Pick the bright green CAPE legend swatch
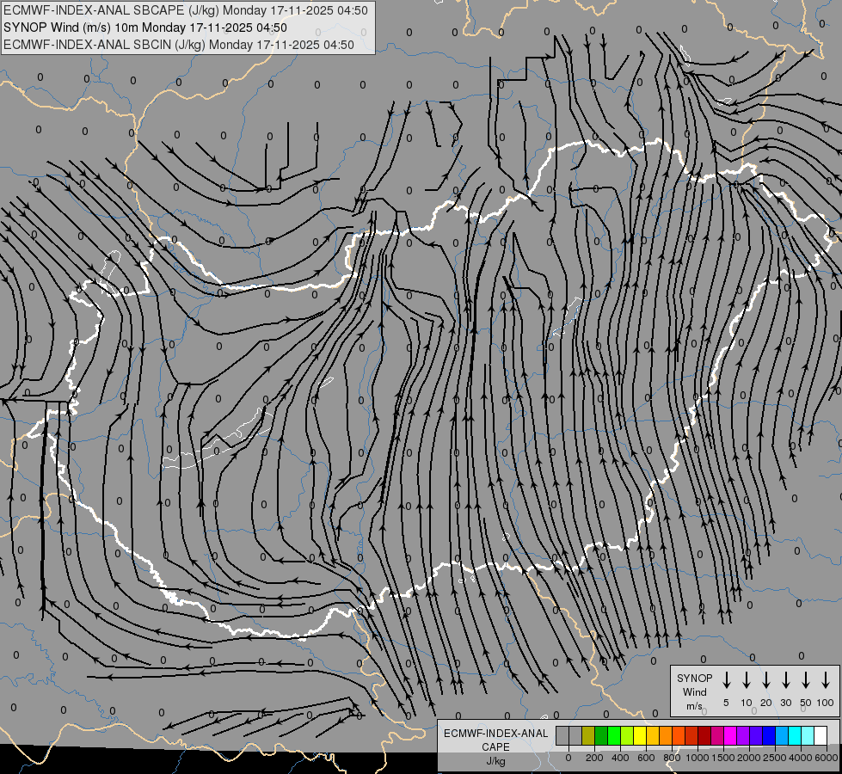This screenshot has width=842, height=774. coord(614,735)
